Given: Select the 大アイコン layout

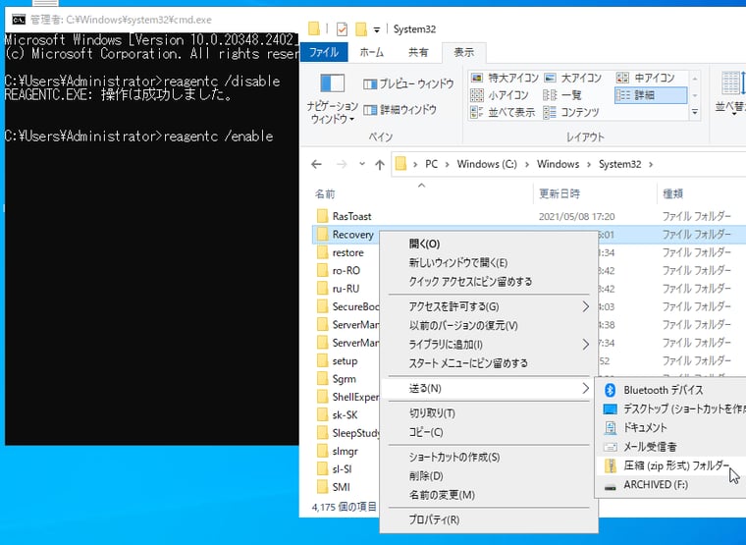Looking at the screenshot, I should (573, 78).
